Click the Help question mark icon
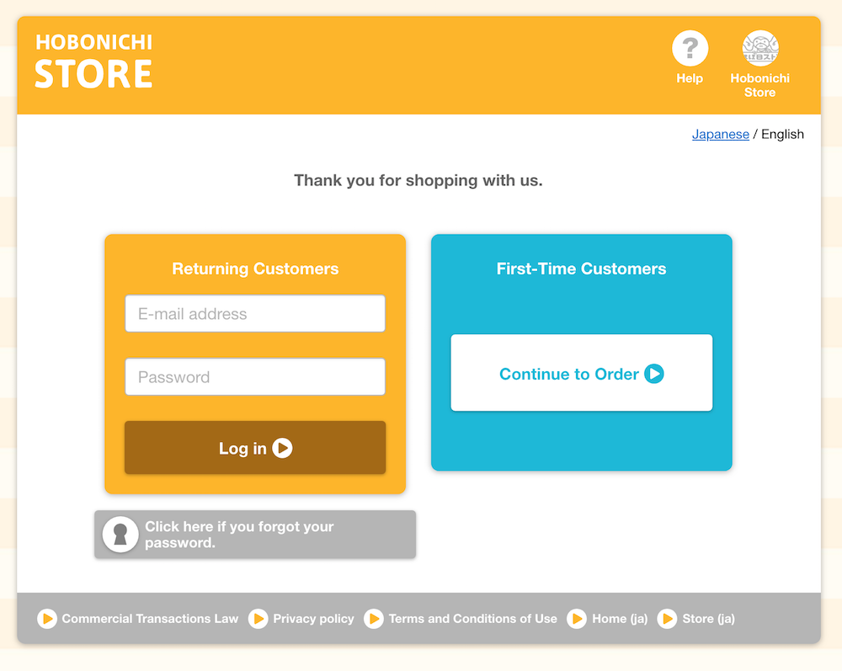Viewport: 842px width, 671px height. pos(690,48)
